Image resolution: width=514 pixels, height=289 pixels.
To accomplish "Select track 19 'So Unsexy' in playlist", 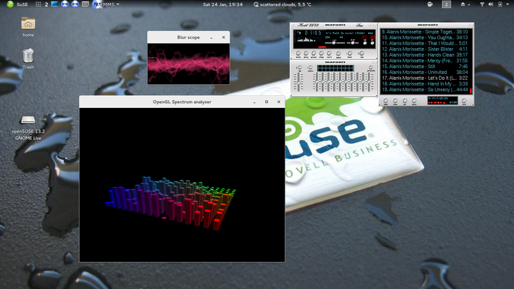I will tap(425, 89).
